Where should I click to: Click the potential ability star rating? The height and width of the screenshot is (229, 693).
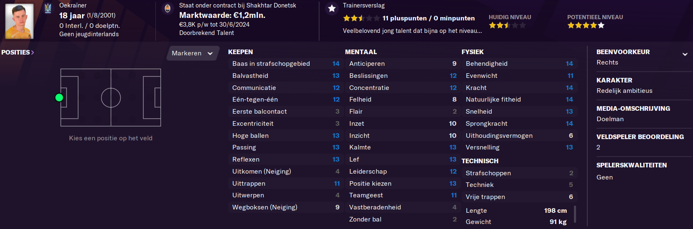click(x=586, y=25)
